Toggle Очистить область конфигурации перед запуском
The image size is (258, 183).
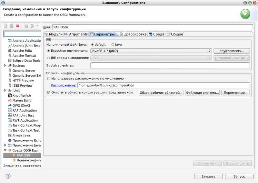coord(49,92)
